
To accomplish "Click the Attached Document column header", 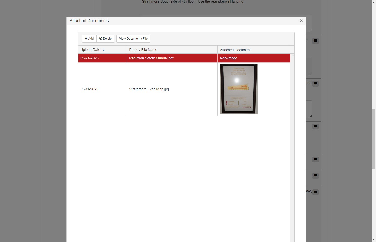I will pyautogui.click(x=254, y=50).
